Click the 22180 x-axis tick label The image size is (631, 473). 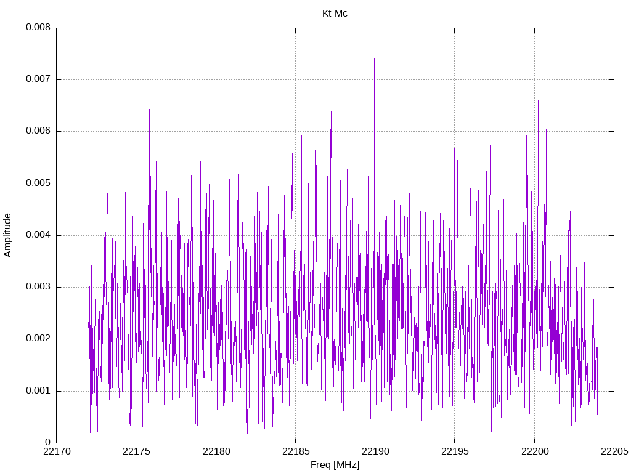[x=216, y=451]
